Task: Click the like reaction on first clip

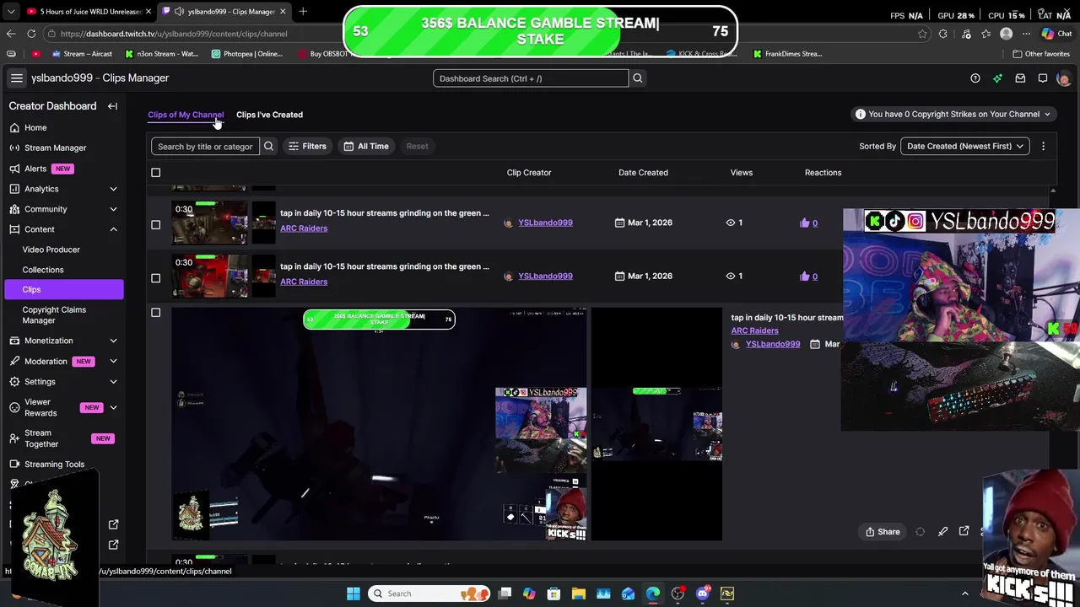Action: (x=808, y=223)
